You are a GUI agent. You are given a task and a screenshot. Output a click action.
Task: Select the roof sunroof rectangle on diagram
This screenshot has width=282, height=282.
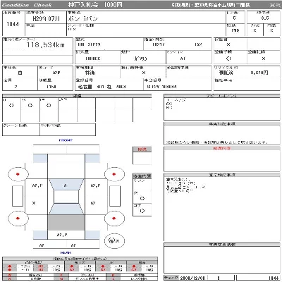pos(66,197)
